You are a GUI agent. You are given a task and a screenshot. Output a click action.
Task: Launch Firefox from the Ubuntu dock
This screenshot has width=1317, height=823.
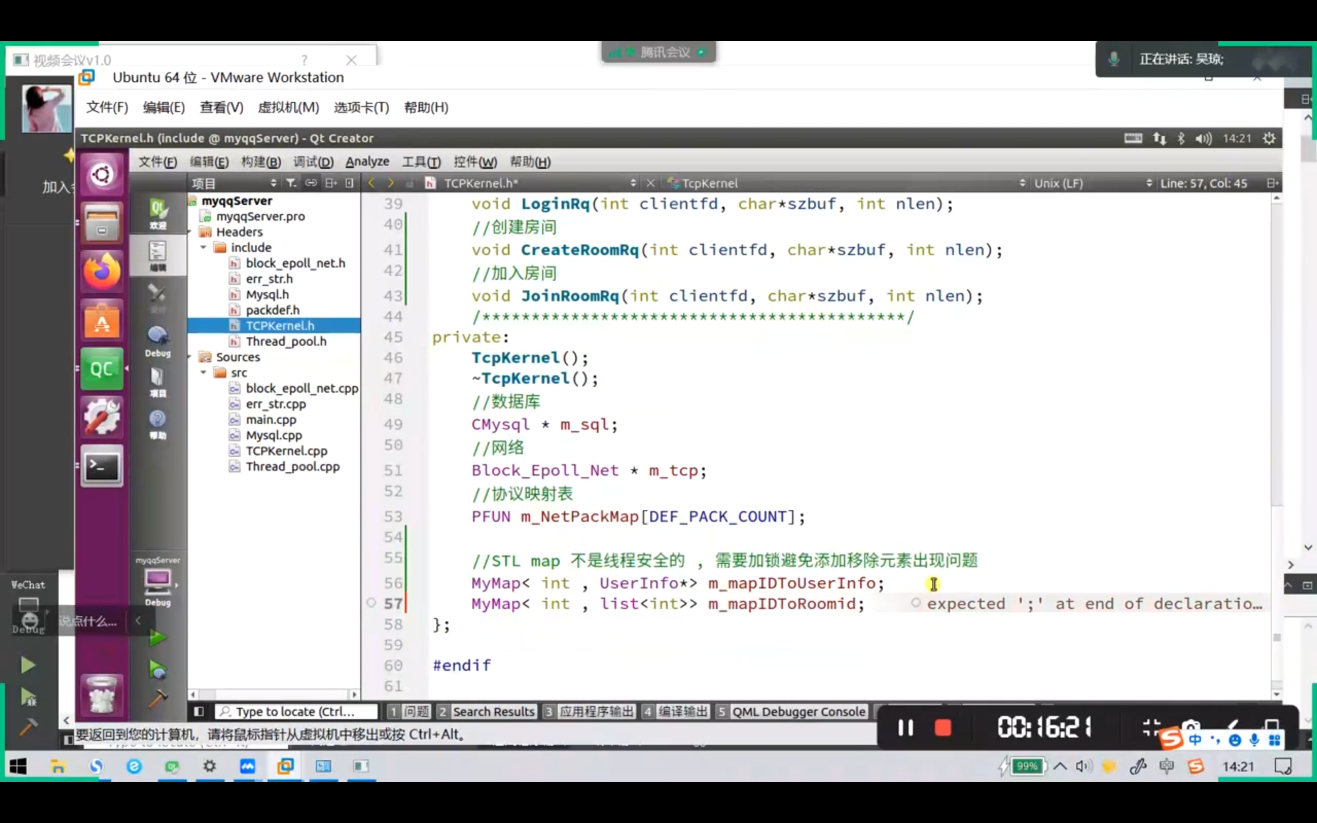[x=102, y=272]
